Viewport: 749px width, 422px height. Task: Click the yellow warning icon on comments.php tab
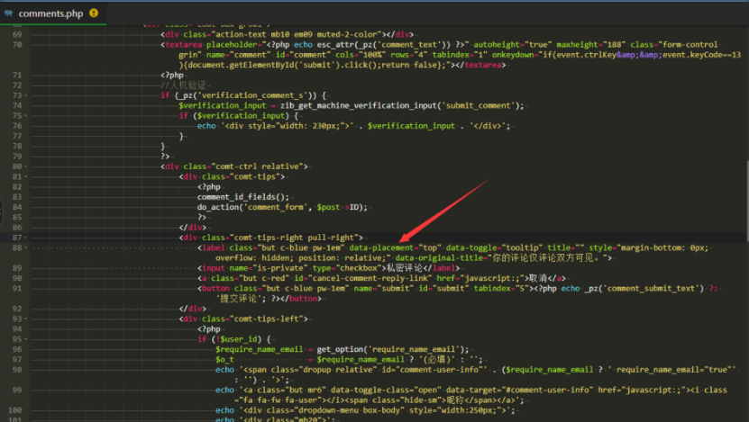pyautogui.click(x=94, y=13)
